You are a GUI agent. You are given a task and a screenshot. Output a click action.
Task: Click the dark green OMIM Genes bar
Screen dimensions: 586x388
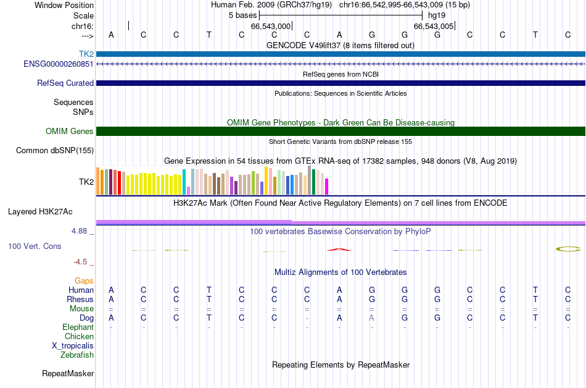(x=340, y=132)
